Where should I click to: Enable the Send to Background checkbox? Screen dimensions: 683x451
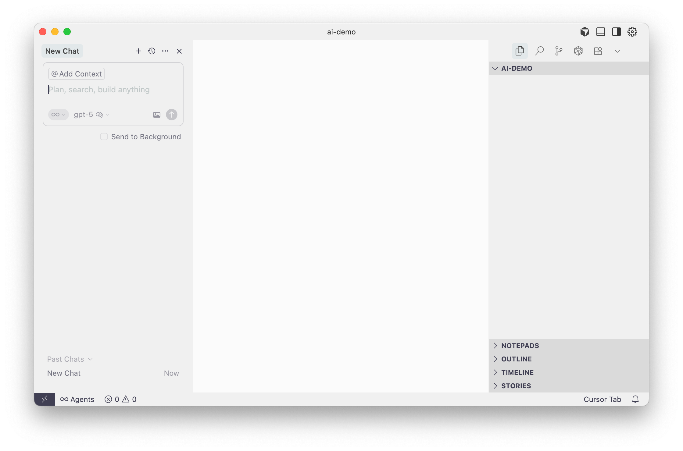(x=104, y=137)
